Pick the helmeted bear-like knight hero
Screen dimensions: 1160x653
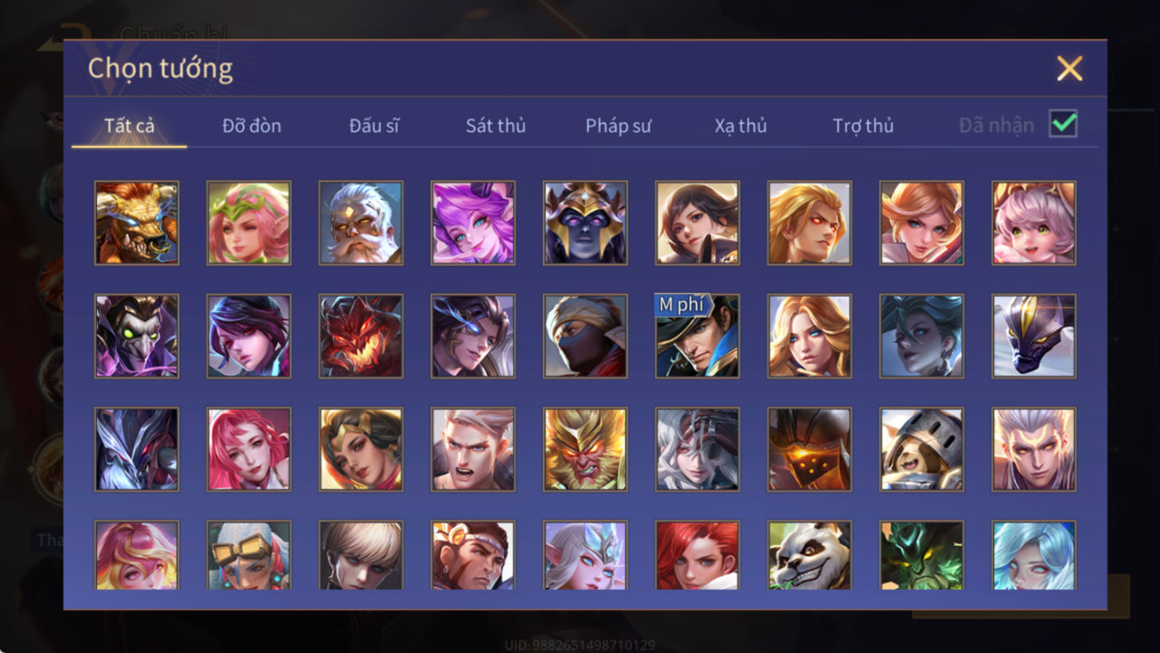(922, 449)
